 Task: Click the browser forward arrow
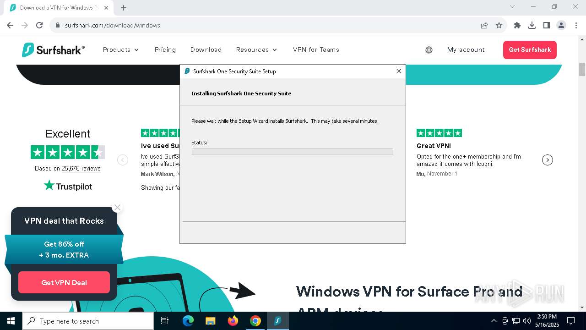click(x=25, y=25)
